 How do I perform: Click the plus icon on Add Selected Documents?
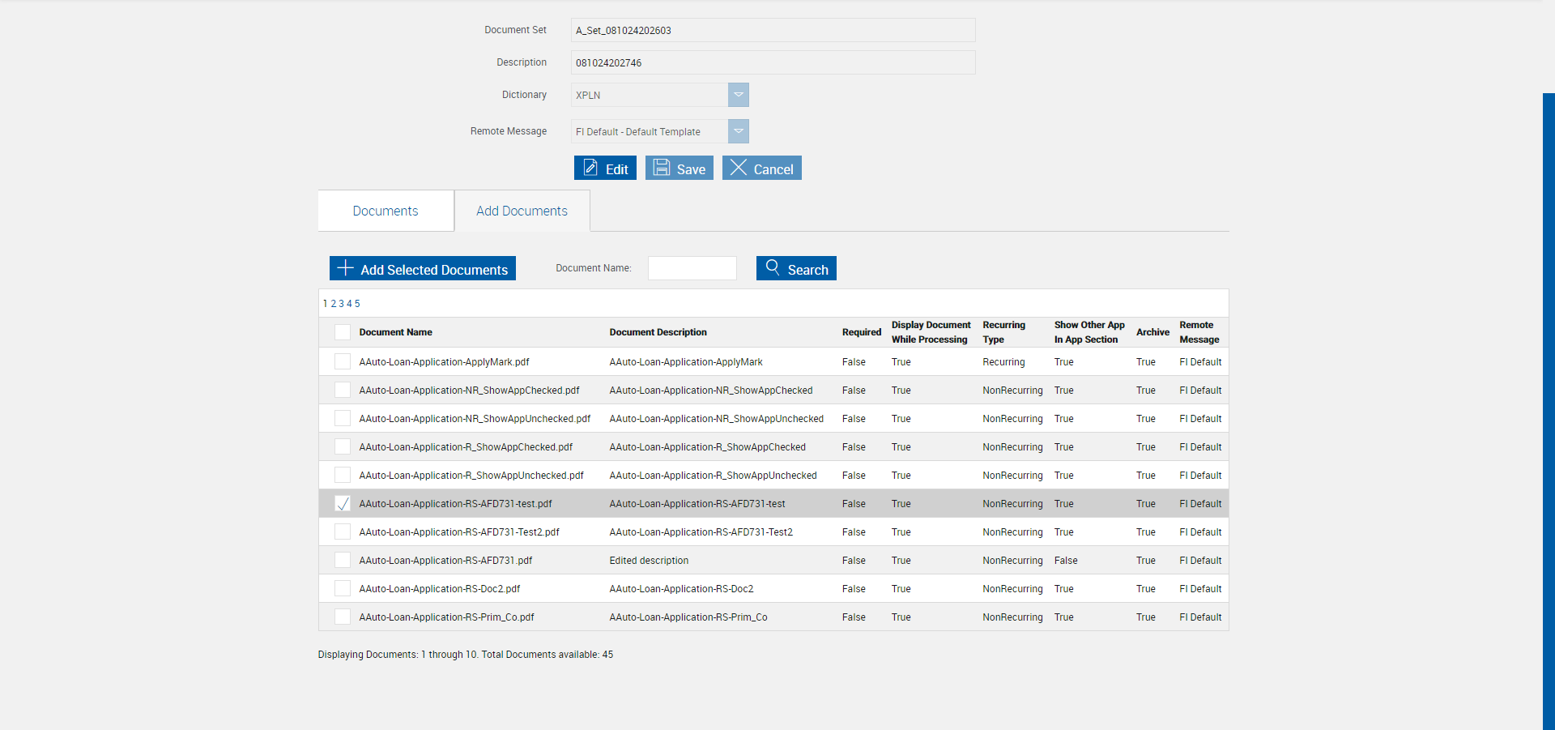coord(346,267)
